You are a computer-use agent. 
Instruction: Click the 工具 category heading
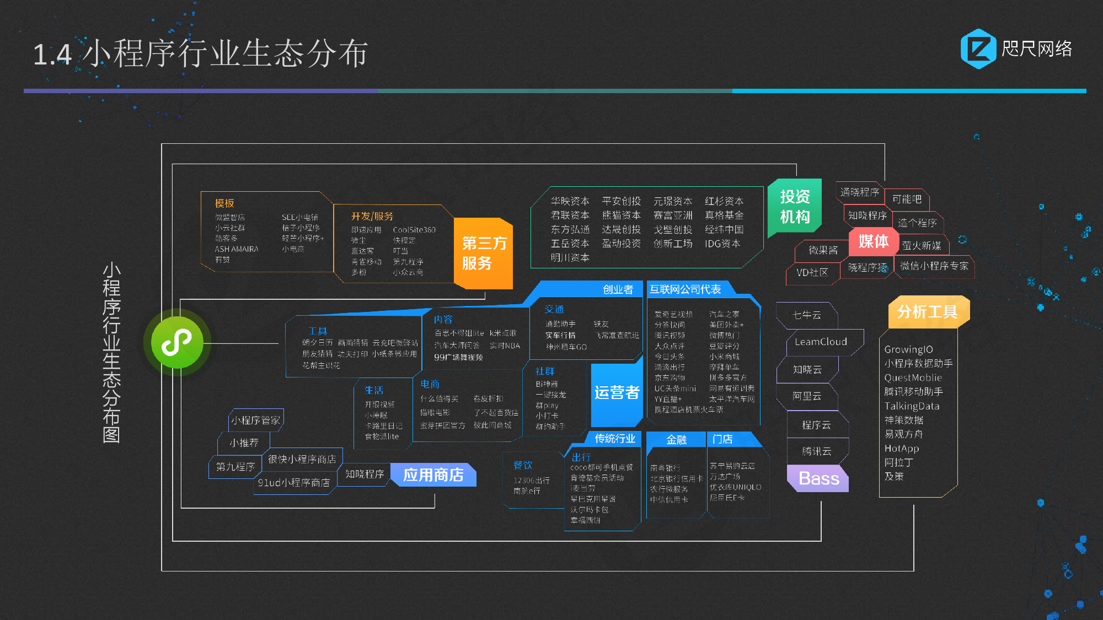[x=318, y=331]
